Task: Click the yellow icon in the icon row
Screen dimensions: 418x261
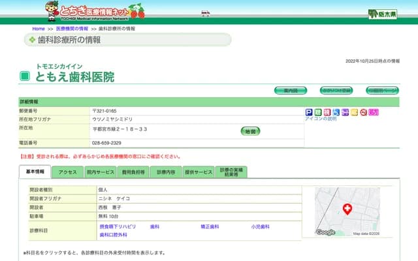Action: click(x=354, y=112)
